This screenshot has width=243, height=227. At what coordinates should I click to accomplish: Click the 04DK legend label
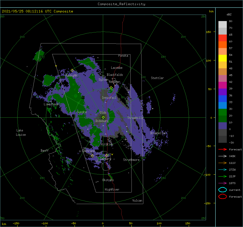232,156
